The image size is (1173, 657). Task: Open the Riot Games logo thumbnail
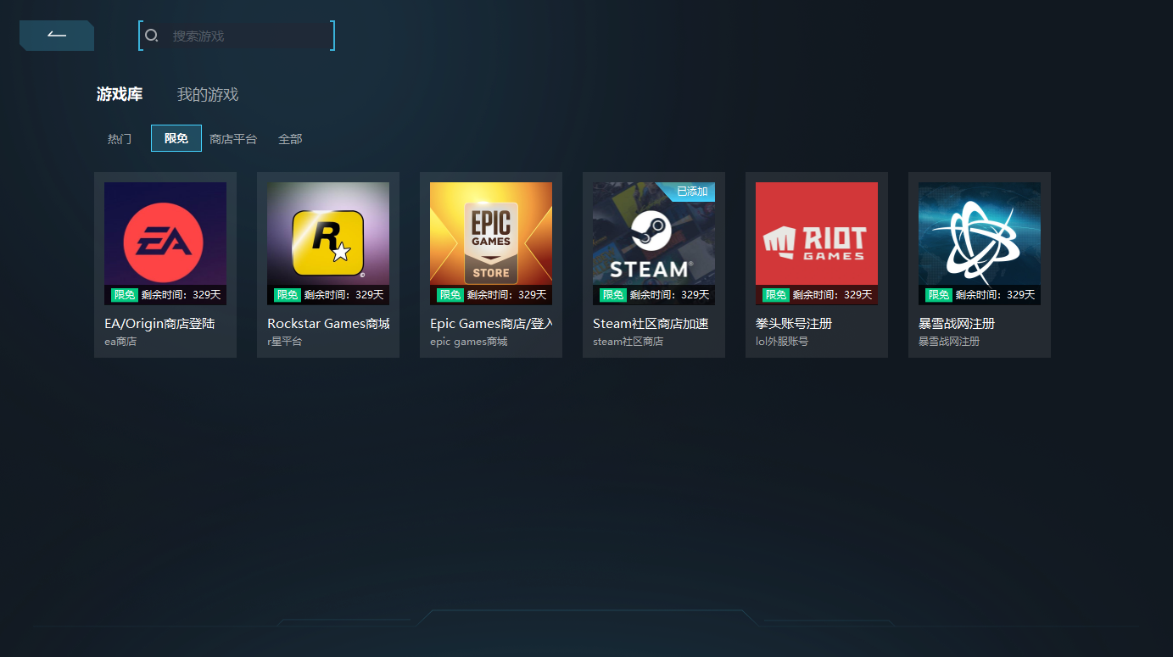(817, 243)
